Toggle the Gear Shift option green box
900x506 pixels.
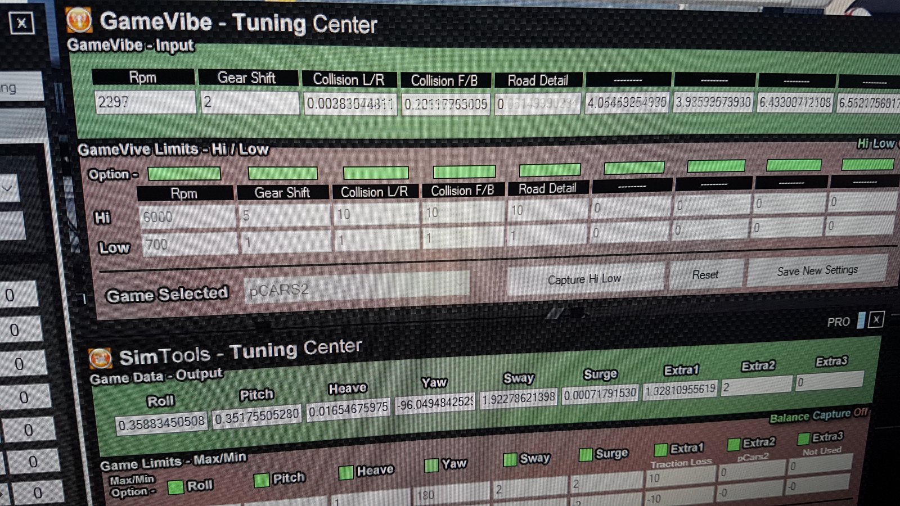click(282, 173)
